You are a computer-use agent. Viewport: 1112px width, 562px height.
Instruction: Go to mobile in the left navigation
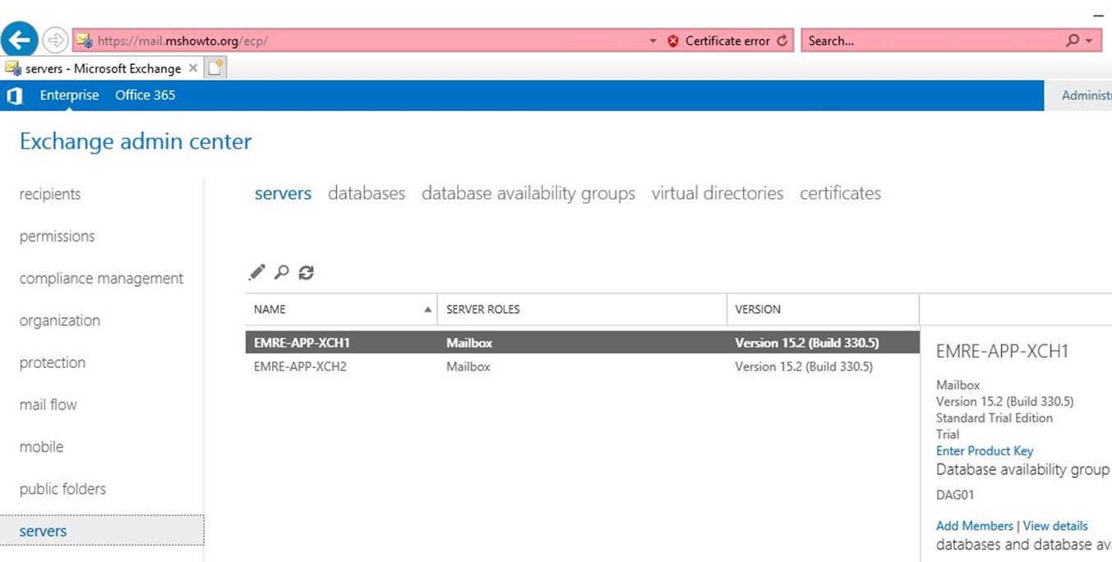pos(41,447)
